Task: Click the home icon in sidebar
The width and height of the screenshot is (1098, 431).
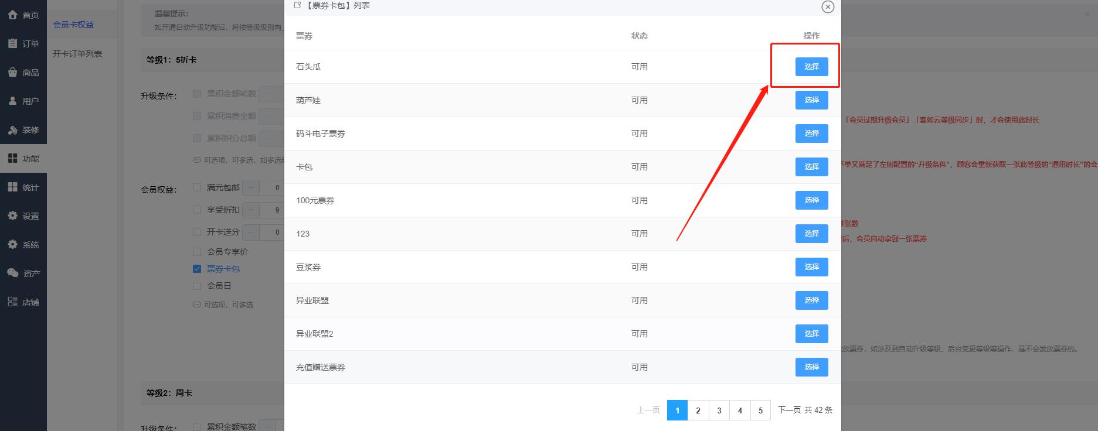Action: 12,15
